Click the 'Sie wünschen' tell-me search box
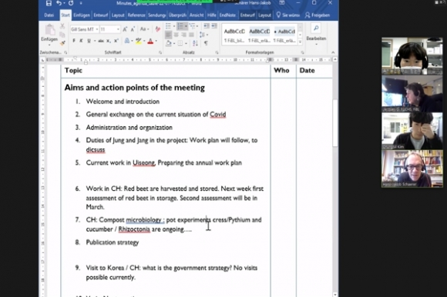Image resolution: width=447 pixels, height=297 pixels. click(288, 15)
